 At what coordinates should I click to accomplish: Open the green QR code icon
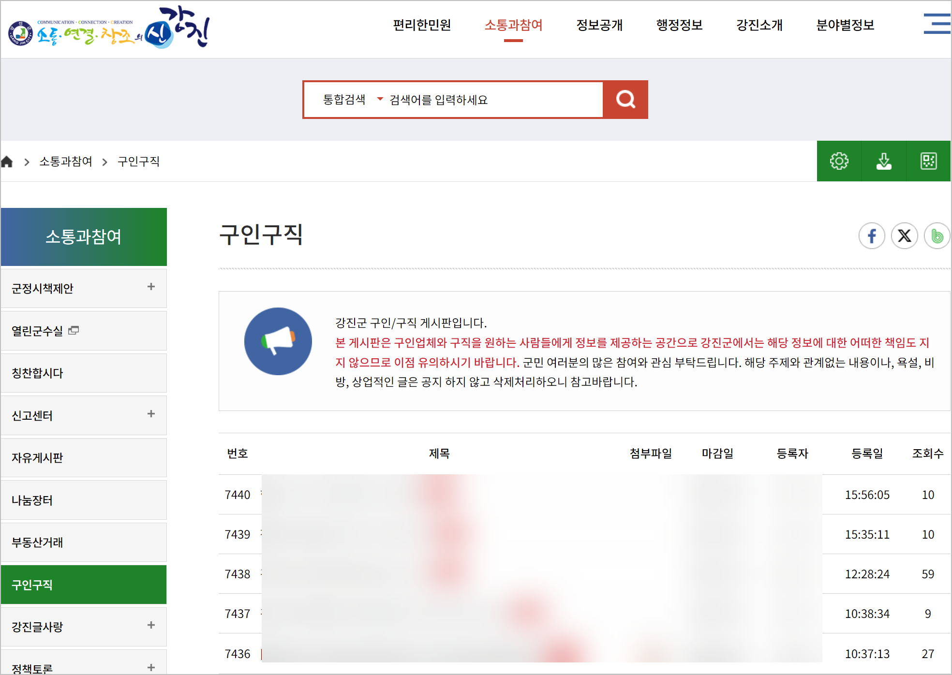click(928, 161)
